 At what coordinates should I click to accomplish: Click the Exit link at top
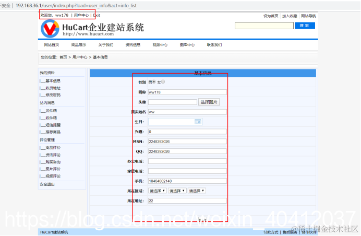point(97,15)
